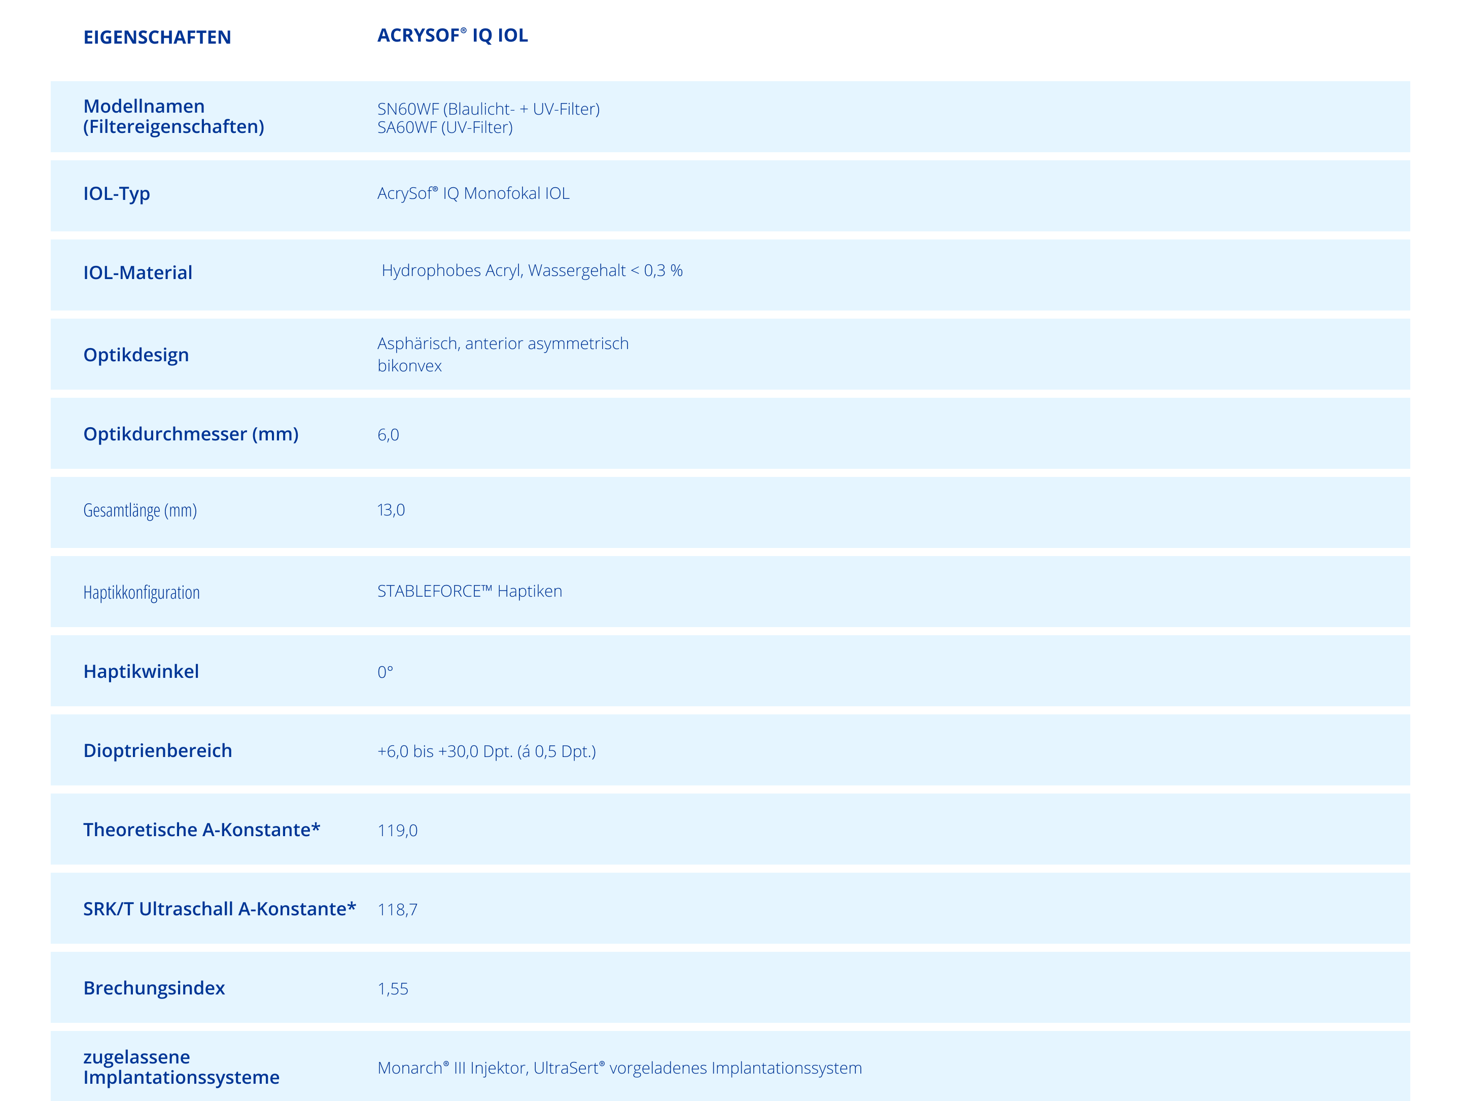Click the 6,0 optic diameter value

[388, 435]
